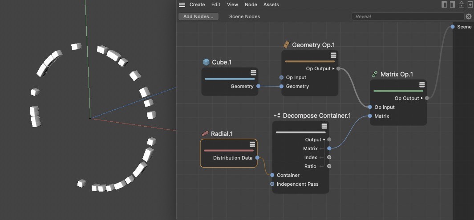This screenshot has height=220, width=474.
Task: Toggle the right side panel layout icon
Action: (453, 4)
